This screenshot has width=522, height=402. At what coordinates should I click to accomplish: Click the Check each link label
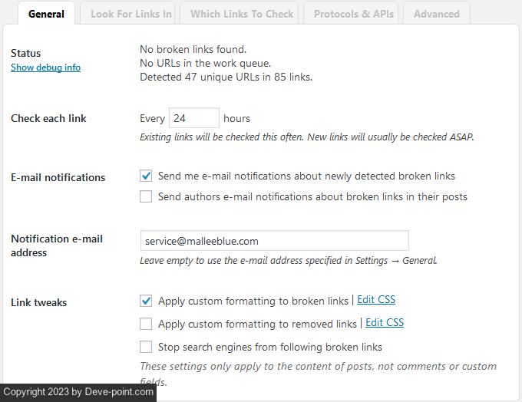point(48,118)
